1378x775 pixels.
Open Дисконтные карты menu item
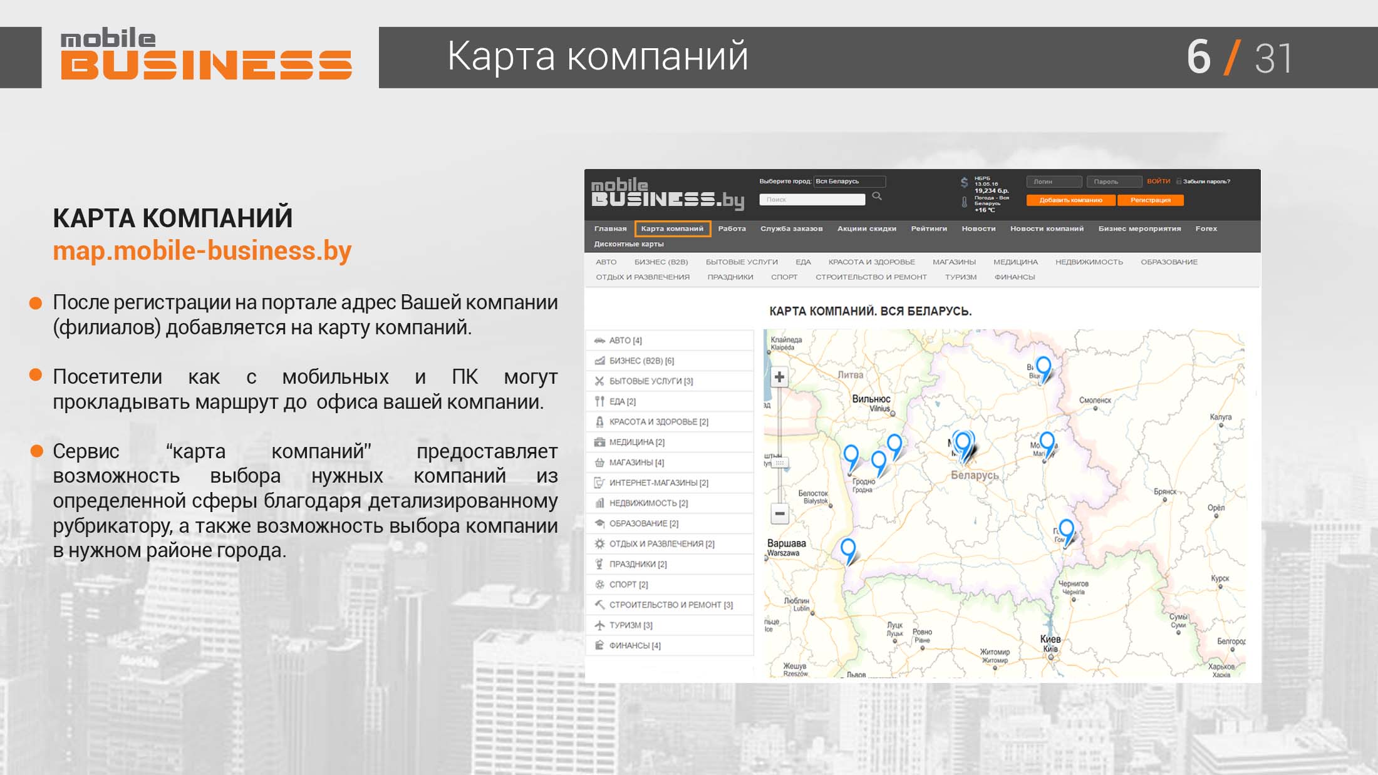pos(628,244)
